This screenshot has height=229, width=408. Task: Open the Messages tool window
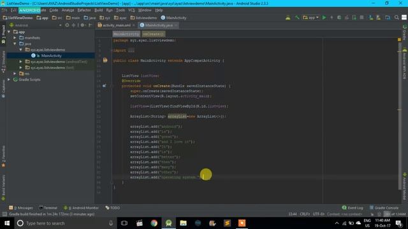[21, 208]
